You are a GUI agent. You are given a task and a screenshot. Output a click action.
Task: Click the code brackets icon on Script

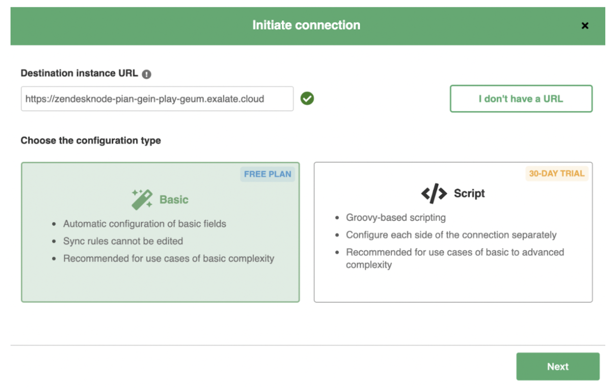point(434,194)
